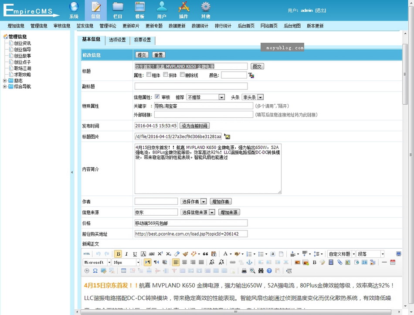Toggle bold in the editor toolbar

118,254
